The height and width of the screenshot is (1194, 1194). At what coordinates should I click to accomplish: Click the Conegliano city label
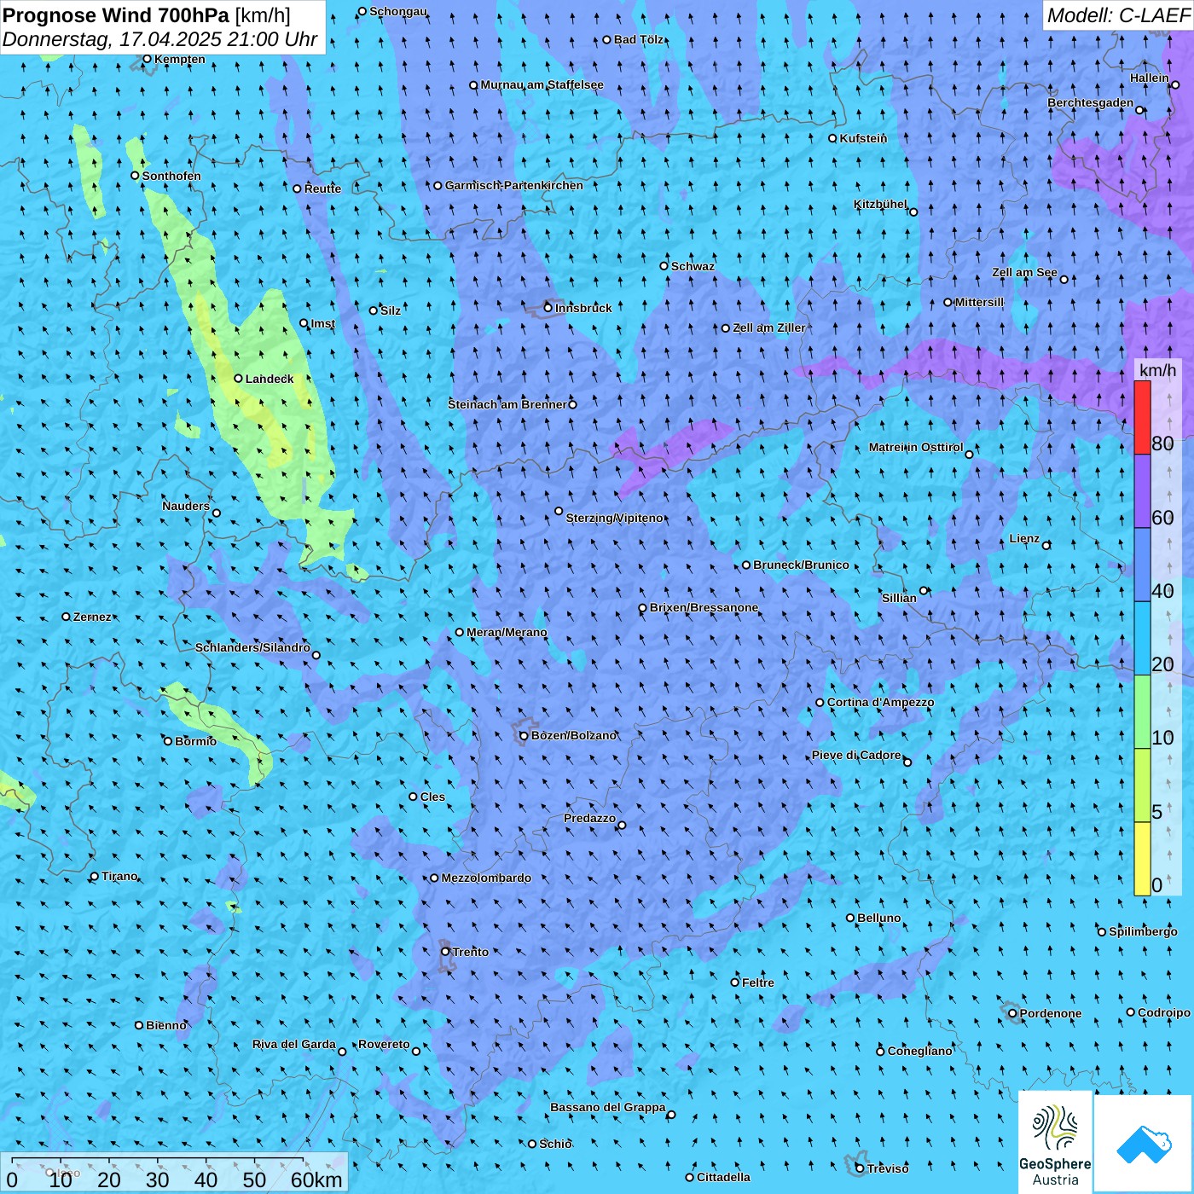pyautogui.click(x=919, y=1051)
